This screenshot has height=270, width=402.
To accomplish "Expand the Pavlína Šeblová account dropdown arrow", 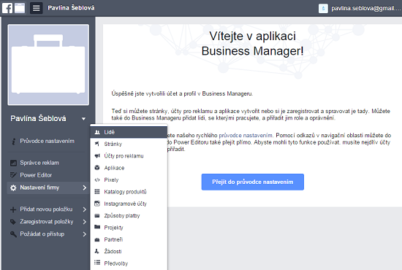I will click(83, 119).
